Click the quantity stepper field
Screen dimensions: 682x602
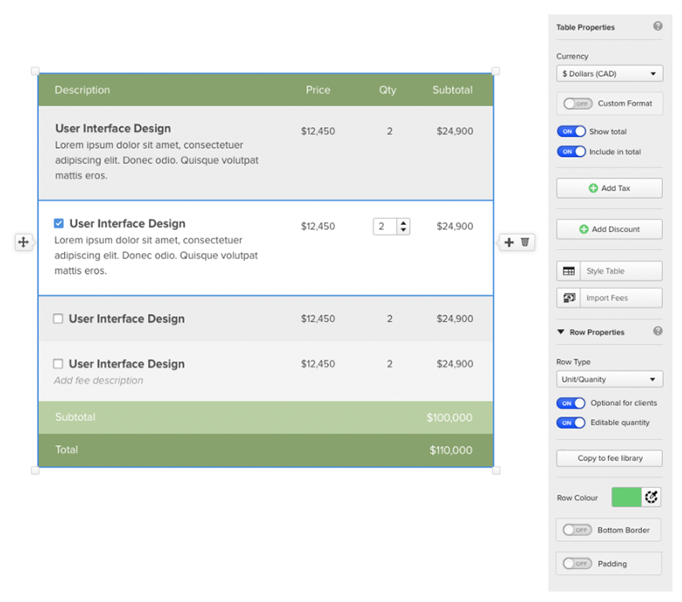(385, 227)
